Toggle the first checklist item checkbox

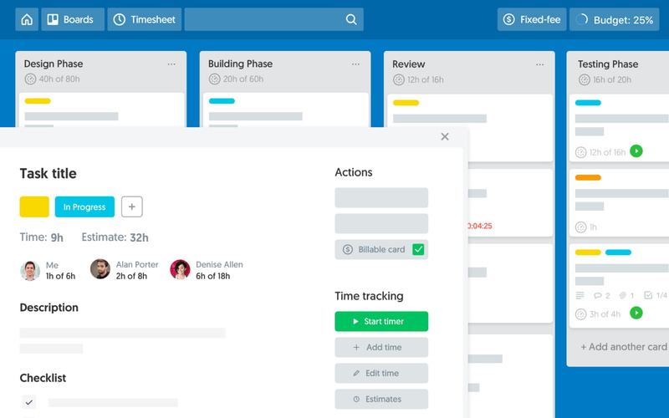point(29,402)
